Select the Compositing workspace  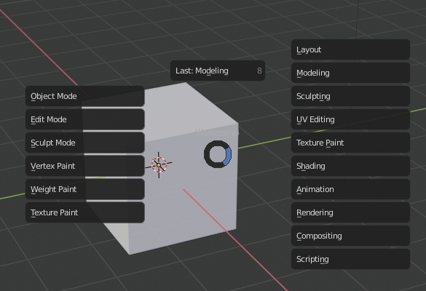(350, 236)
